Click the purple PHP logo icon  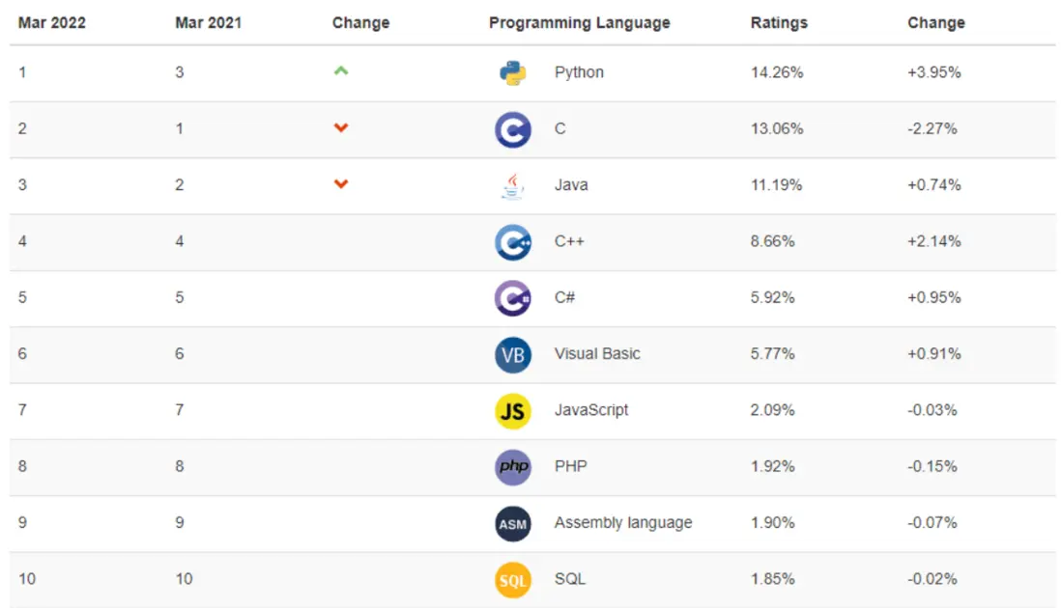[x=513, y=467]
